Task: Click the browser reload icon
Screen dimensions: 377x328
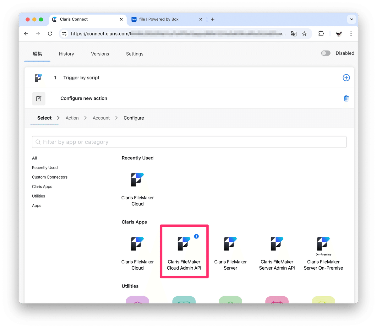Action: click(x=50, y=34)
